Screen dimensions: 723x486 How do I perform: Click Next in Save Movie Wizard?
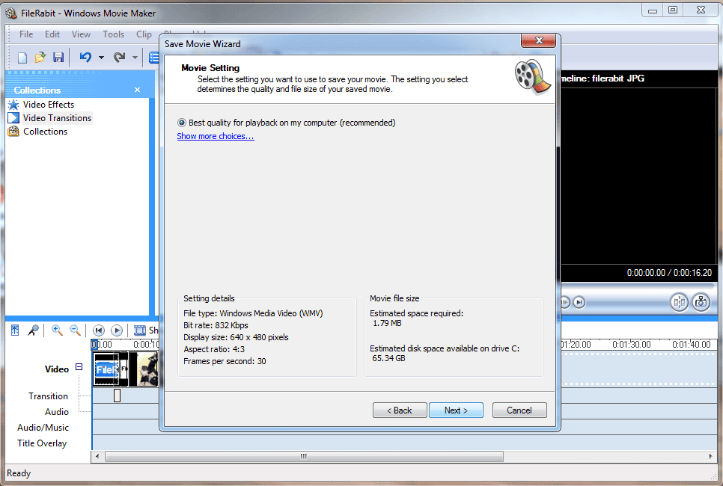[x=456, y=410]
